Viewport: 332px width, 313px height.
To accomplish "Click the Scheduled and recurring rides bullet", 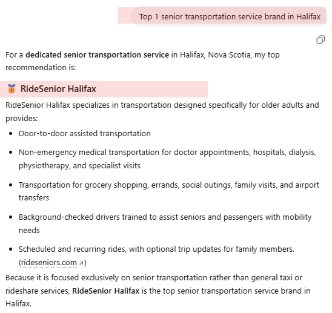I will (156, 255).
